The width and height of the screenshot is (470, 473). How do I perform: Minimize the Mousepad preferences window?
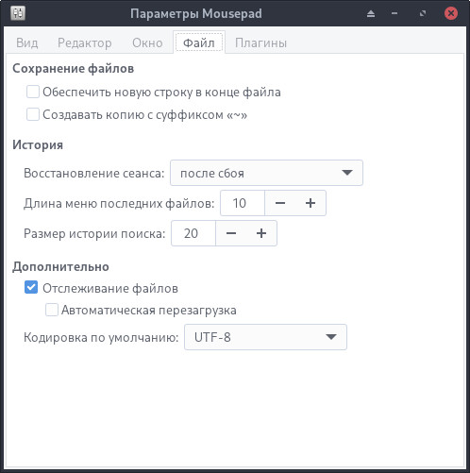[x=394, y=13]
